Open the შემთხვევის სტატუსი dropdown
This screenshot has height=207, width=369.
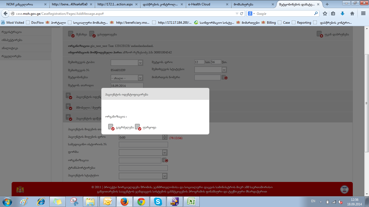(x=224, y=70)
